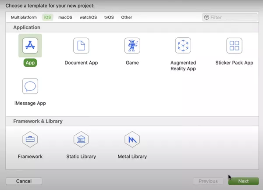Proceed with the Next button
263x190 pixels.
click(243, 181)
